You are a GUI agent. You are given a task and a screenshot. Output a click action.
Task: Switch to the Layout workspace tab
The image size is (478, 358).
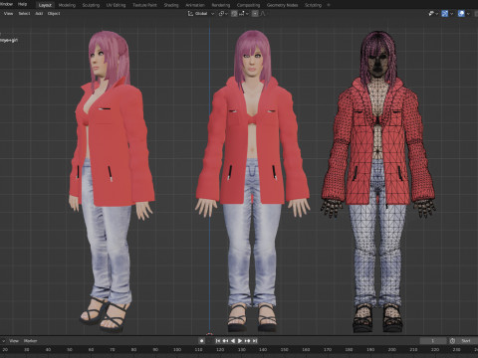click(45, 5)
